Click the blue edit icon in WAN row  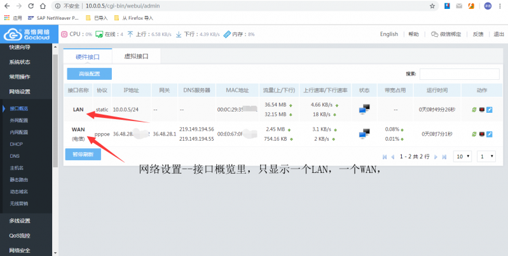pos(490,134)
